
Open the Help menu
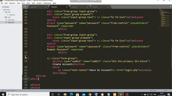tap(54, 3)
